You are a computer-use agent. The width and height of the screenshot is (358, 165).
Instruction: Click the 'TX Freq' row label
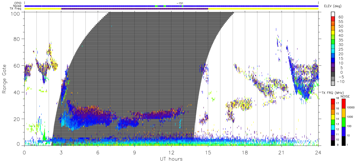[16, 9]
